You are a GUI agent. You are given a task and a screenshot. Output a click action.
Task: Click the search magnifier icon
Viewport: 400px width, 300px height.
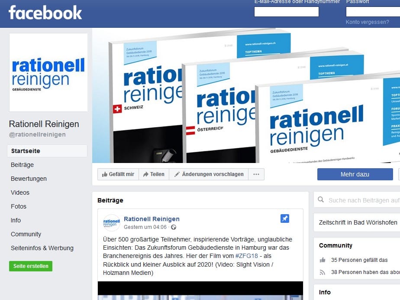tap(321, 200)
